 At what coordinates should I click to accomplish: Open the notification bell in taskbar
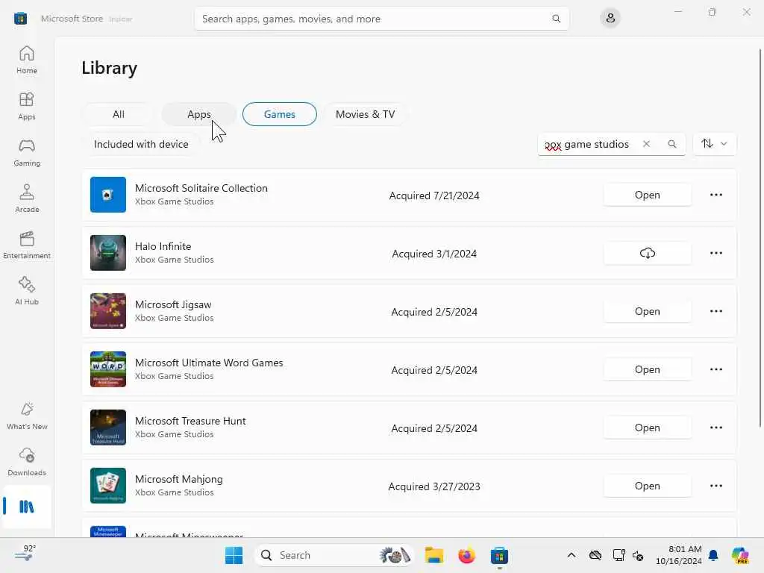(x=713, y=555)
